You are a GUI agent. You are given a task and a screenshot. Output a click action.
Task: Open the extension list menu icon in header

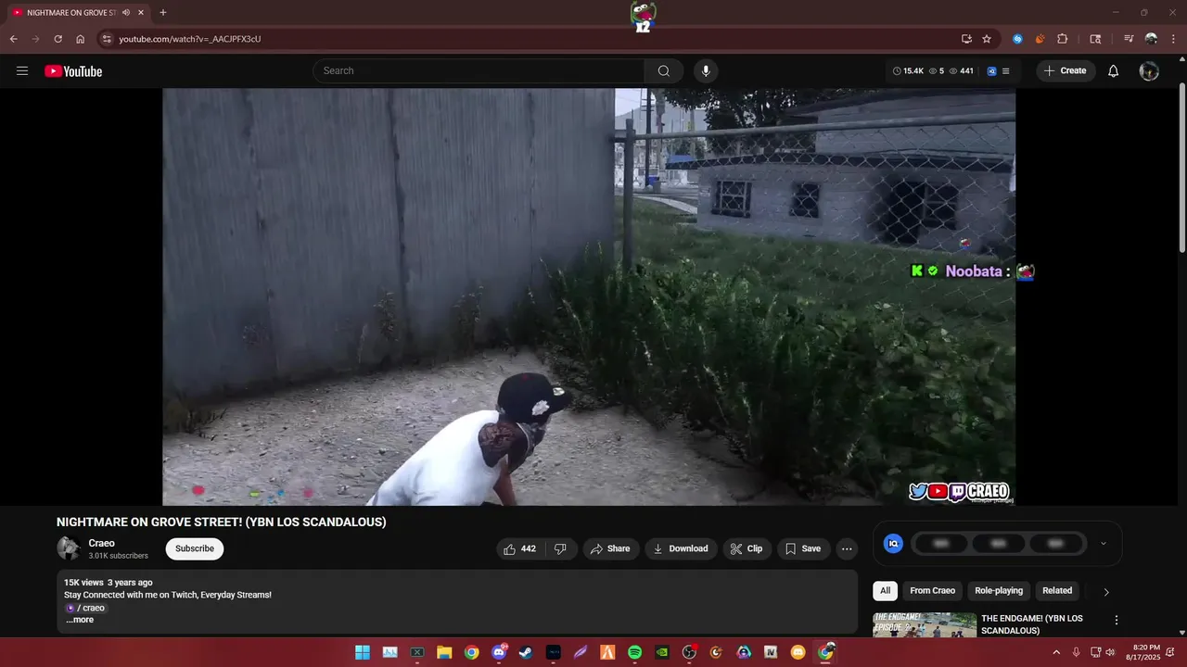[x=1005, y=71]
